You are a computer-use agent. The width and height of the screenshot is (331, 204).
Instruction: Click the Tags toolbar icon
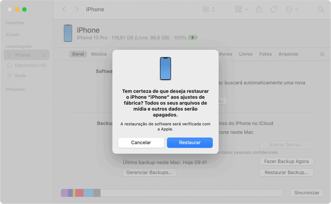point(273,9)
